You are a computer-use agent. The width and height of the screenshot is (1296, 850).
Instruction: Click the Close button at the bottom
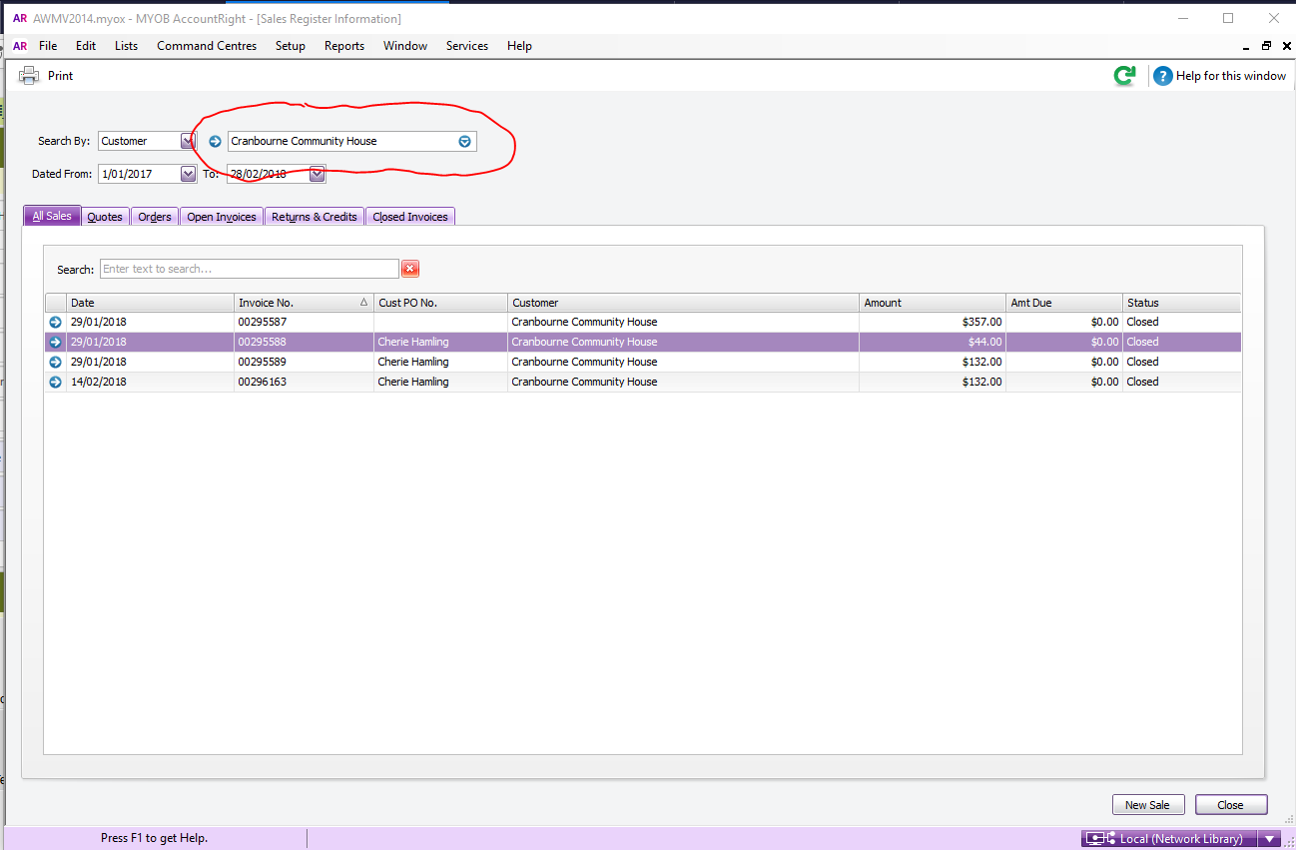(1230, 805)
